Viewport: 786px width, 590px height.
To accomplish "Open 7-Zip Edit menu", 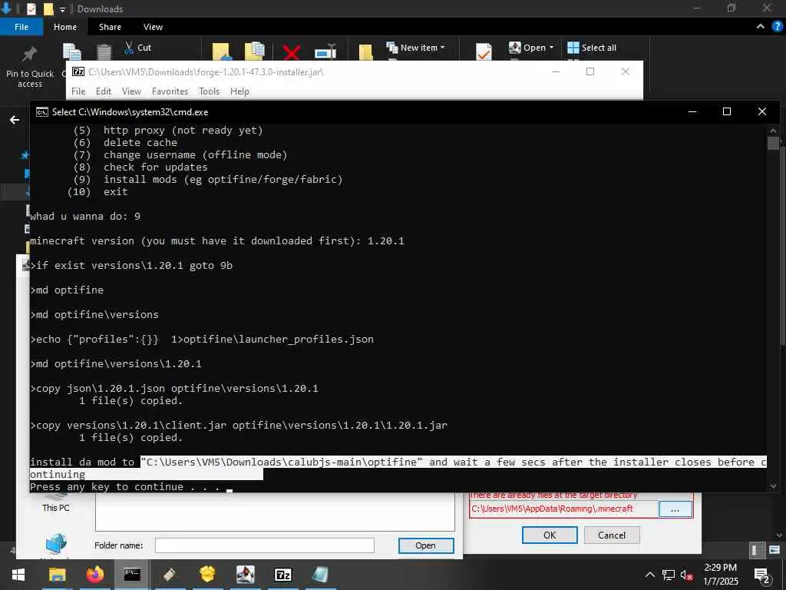I will point(104,91).
